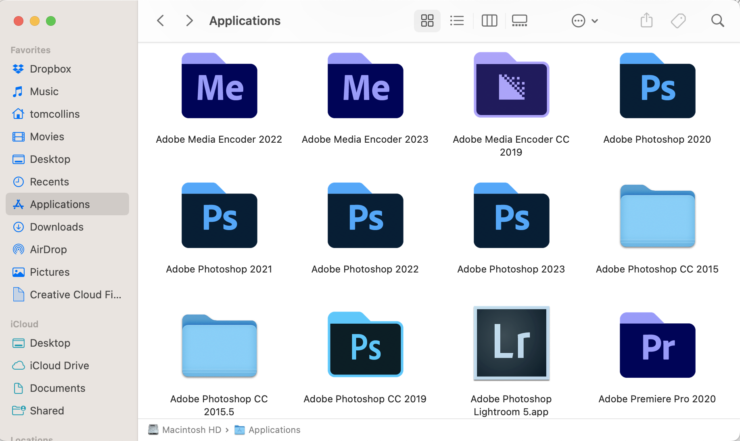The image size is (740, 441).
Task: Click the Forward navigation button
Action: click(189, 20)
